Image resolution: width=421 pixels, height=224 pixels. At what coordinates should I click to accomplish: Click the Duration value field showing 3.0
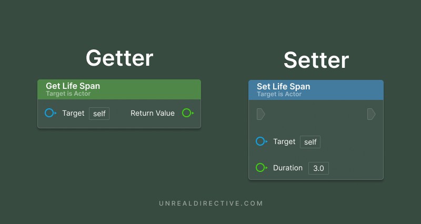(318, 168)
